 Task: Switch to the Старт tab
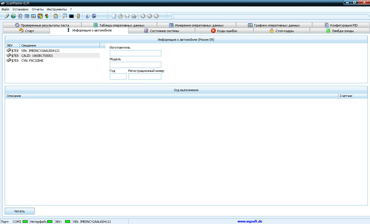click(x=26, y=31)
